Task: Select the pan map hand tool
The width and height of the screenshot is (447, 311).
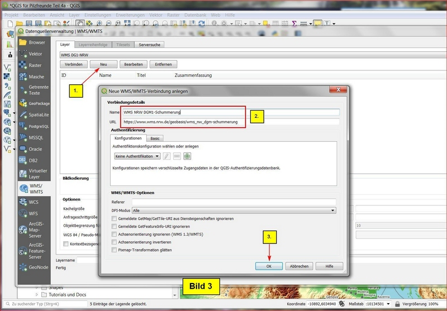Action: point(80,23)
